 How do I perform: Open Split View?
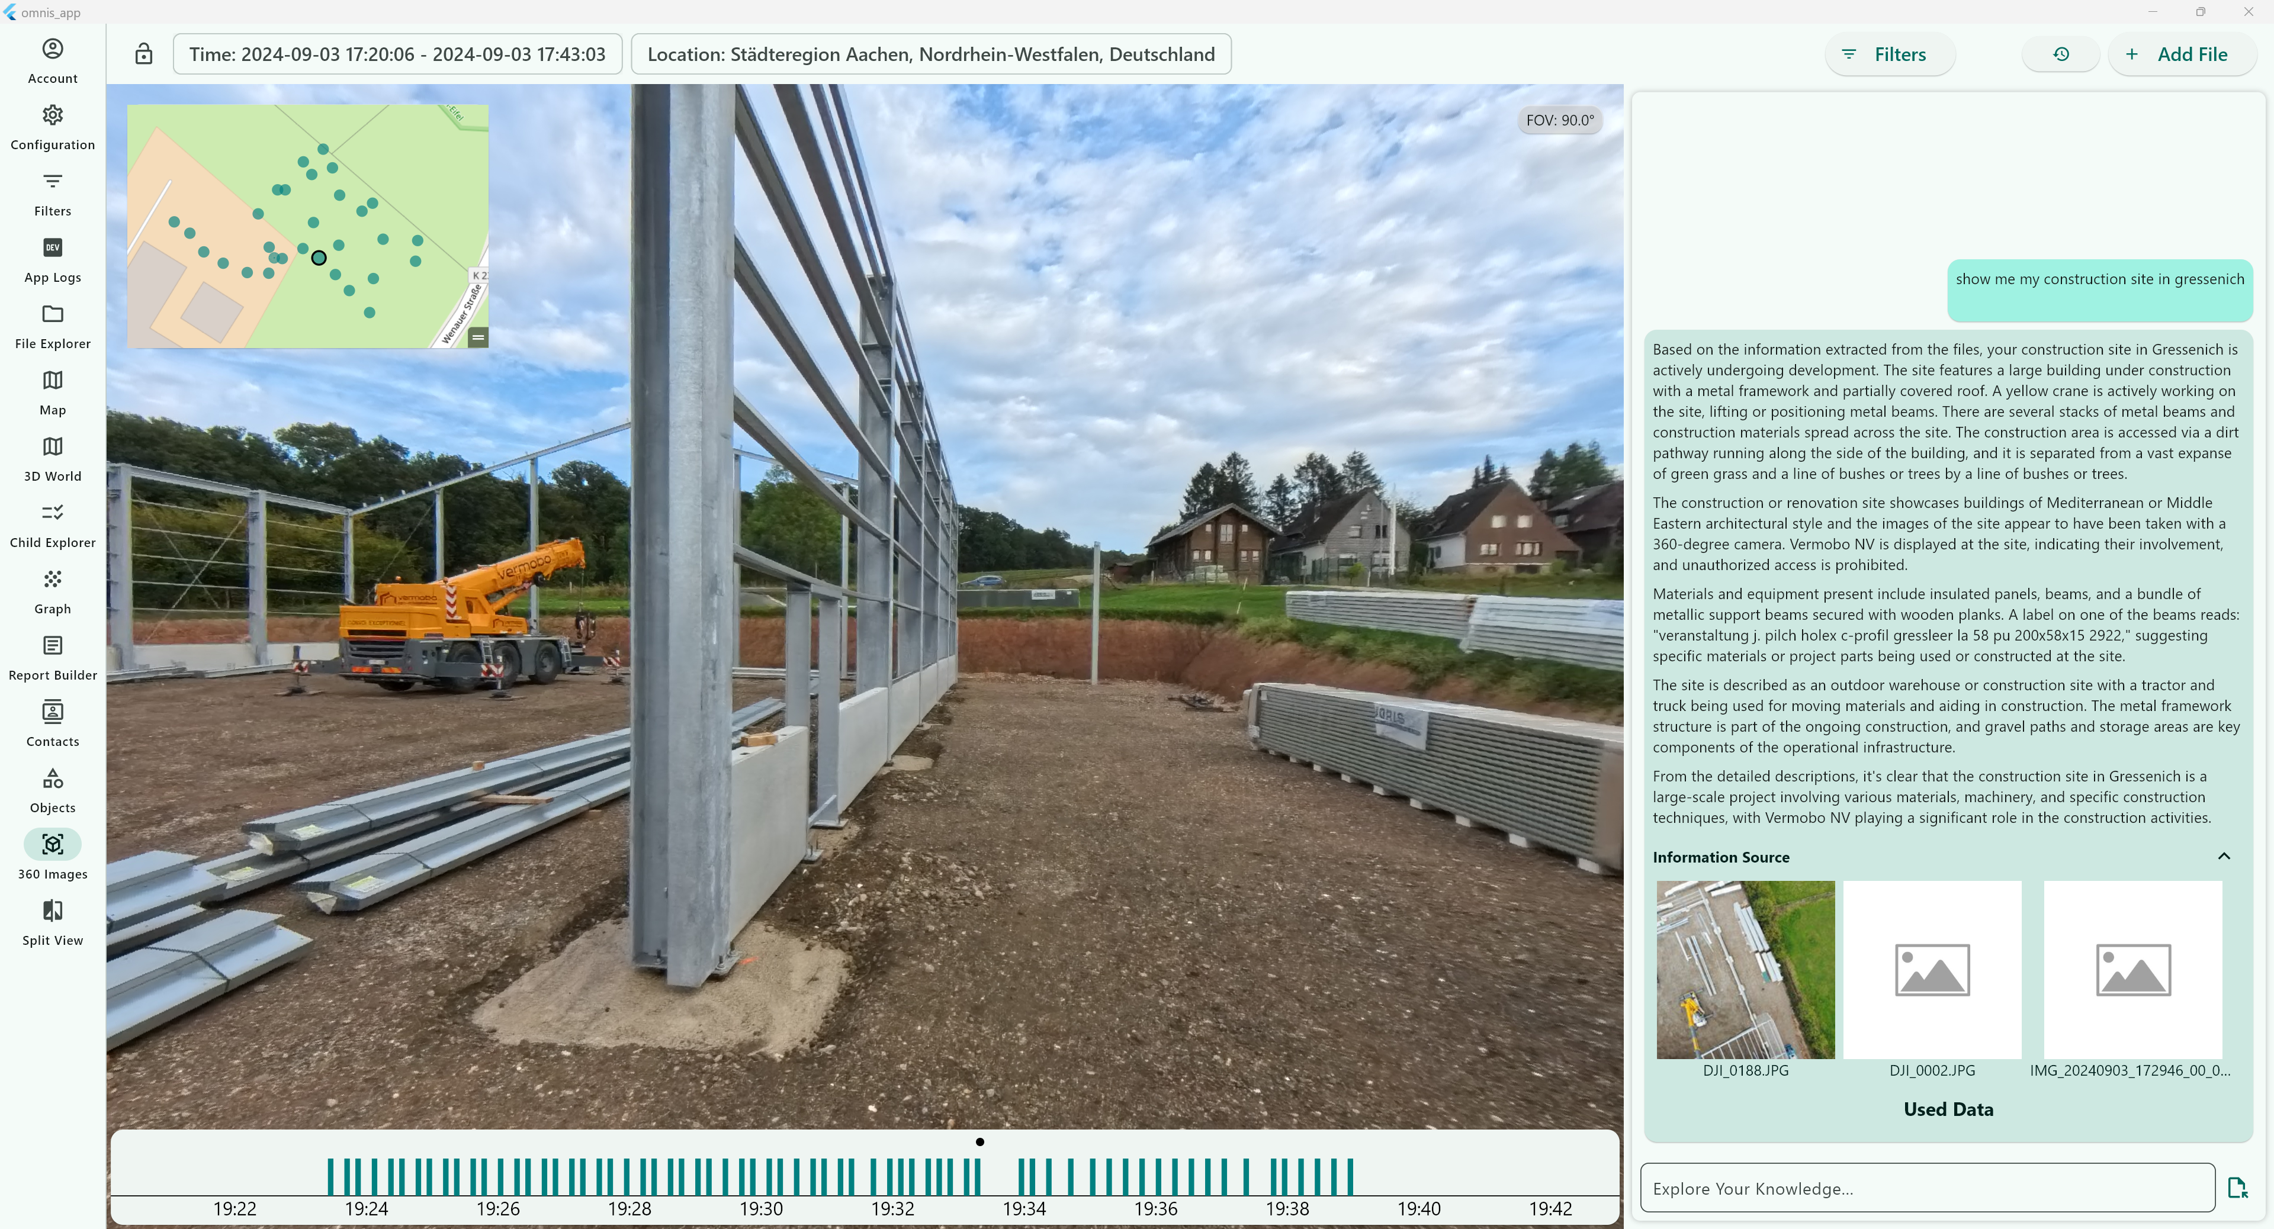[53, 923]
